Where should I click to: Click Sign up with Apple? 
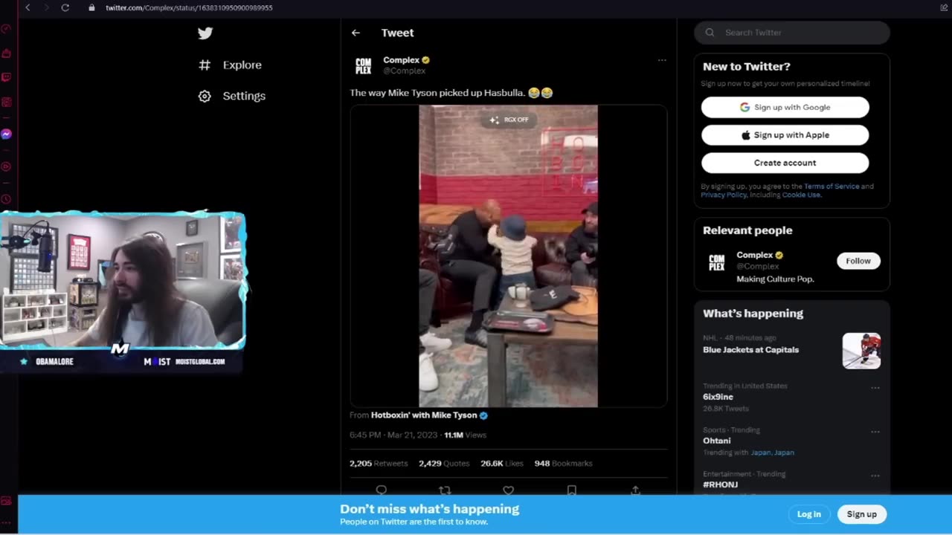click(785, 135)
